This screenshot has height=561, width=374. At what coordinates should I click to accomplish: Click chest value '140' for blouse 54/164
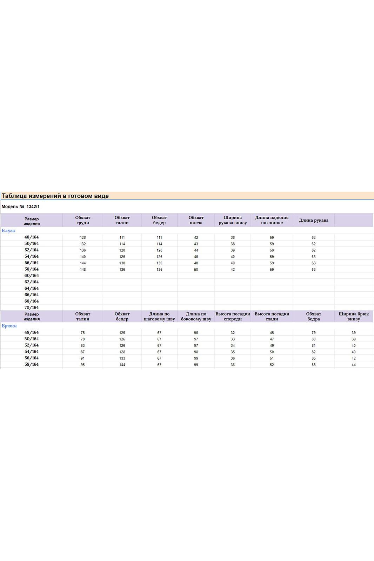[83, 257]
